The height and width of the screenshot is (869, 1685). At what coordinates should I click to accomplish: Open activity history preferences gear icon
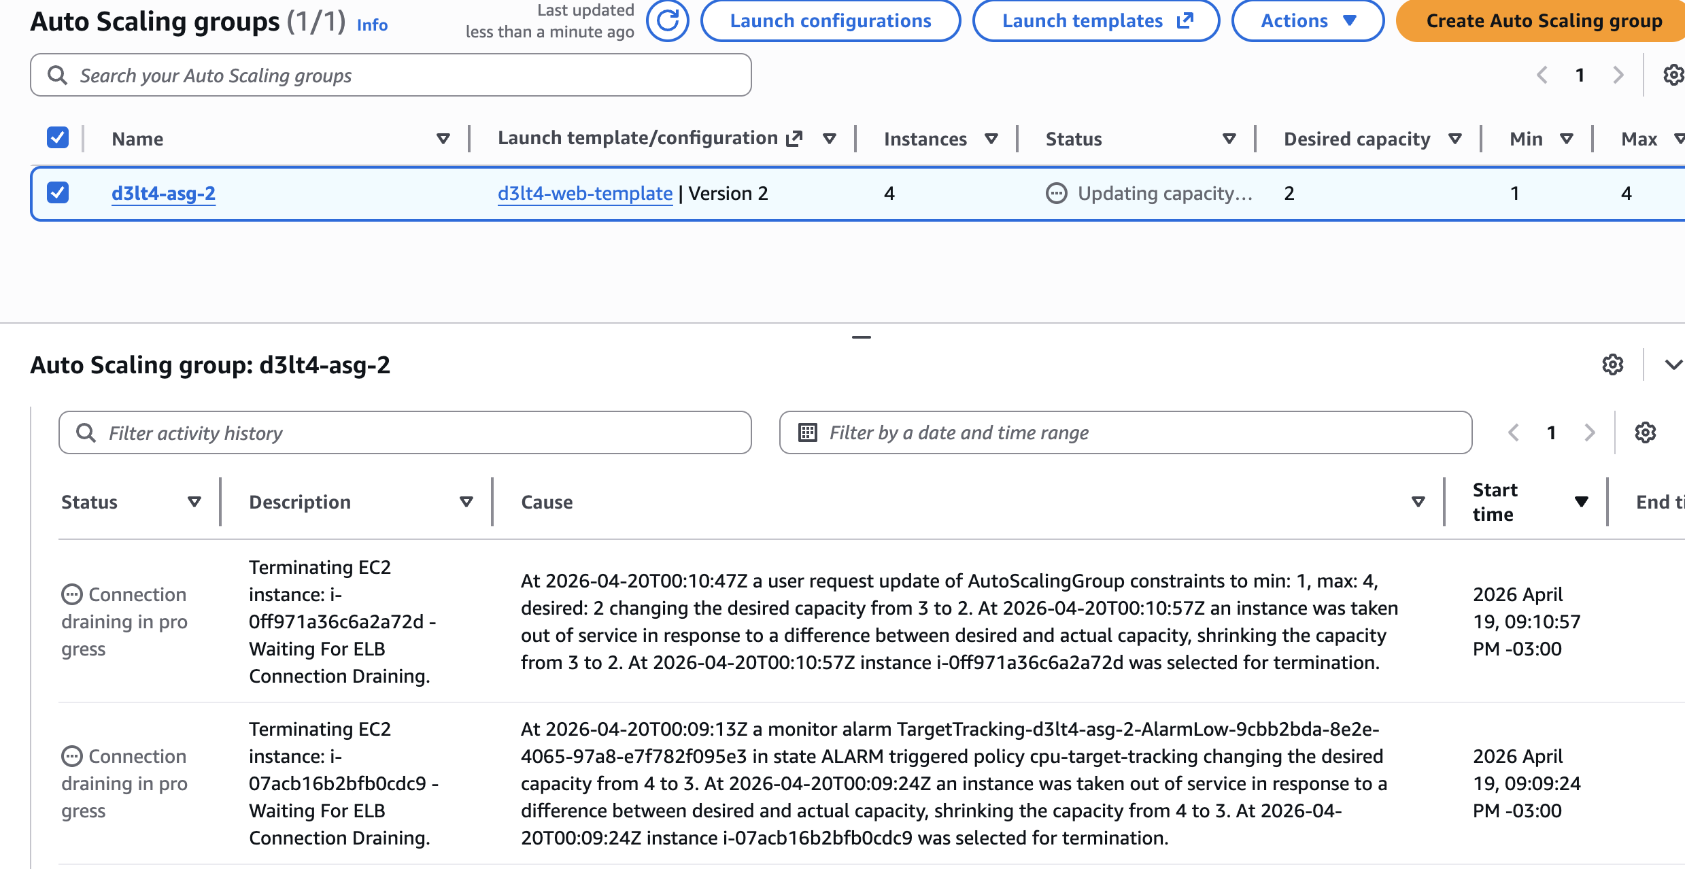point(1645,432)
